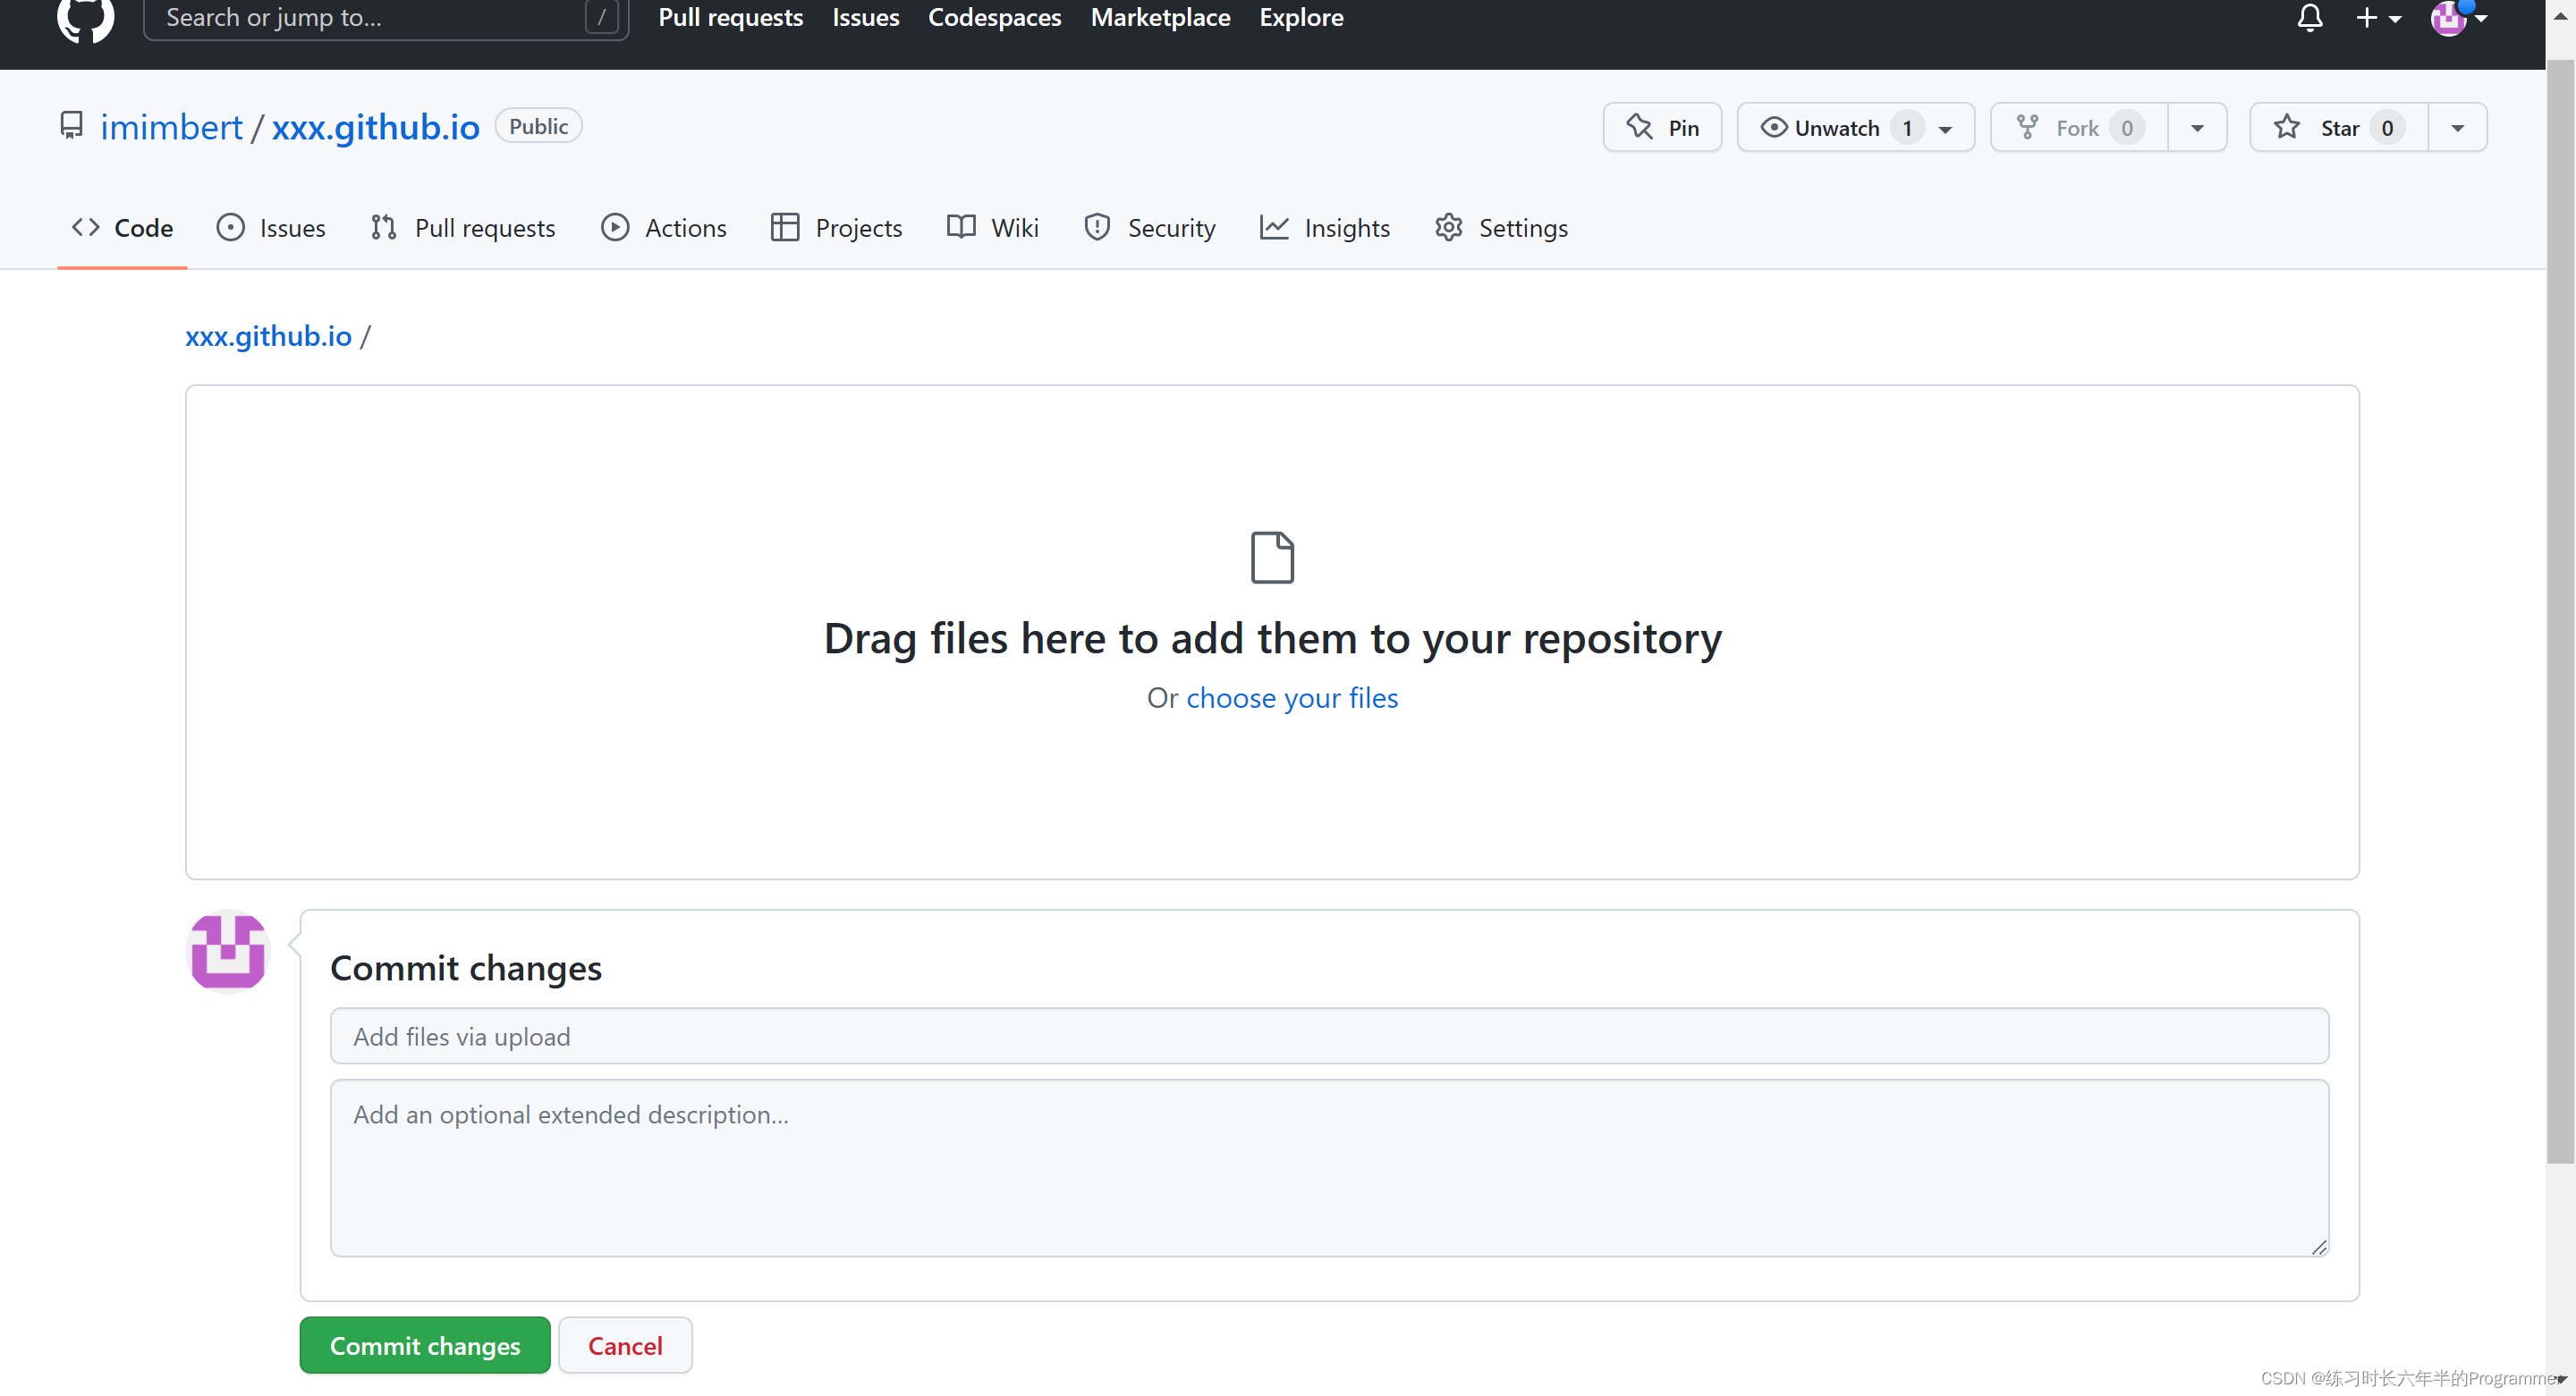The height and width of the screenshot is (1396, 2576).
Task: Click the GitHub Octocat logo
Action: tap(85, 18)
